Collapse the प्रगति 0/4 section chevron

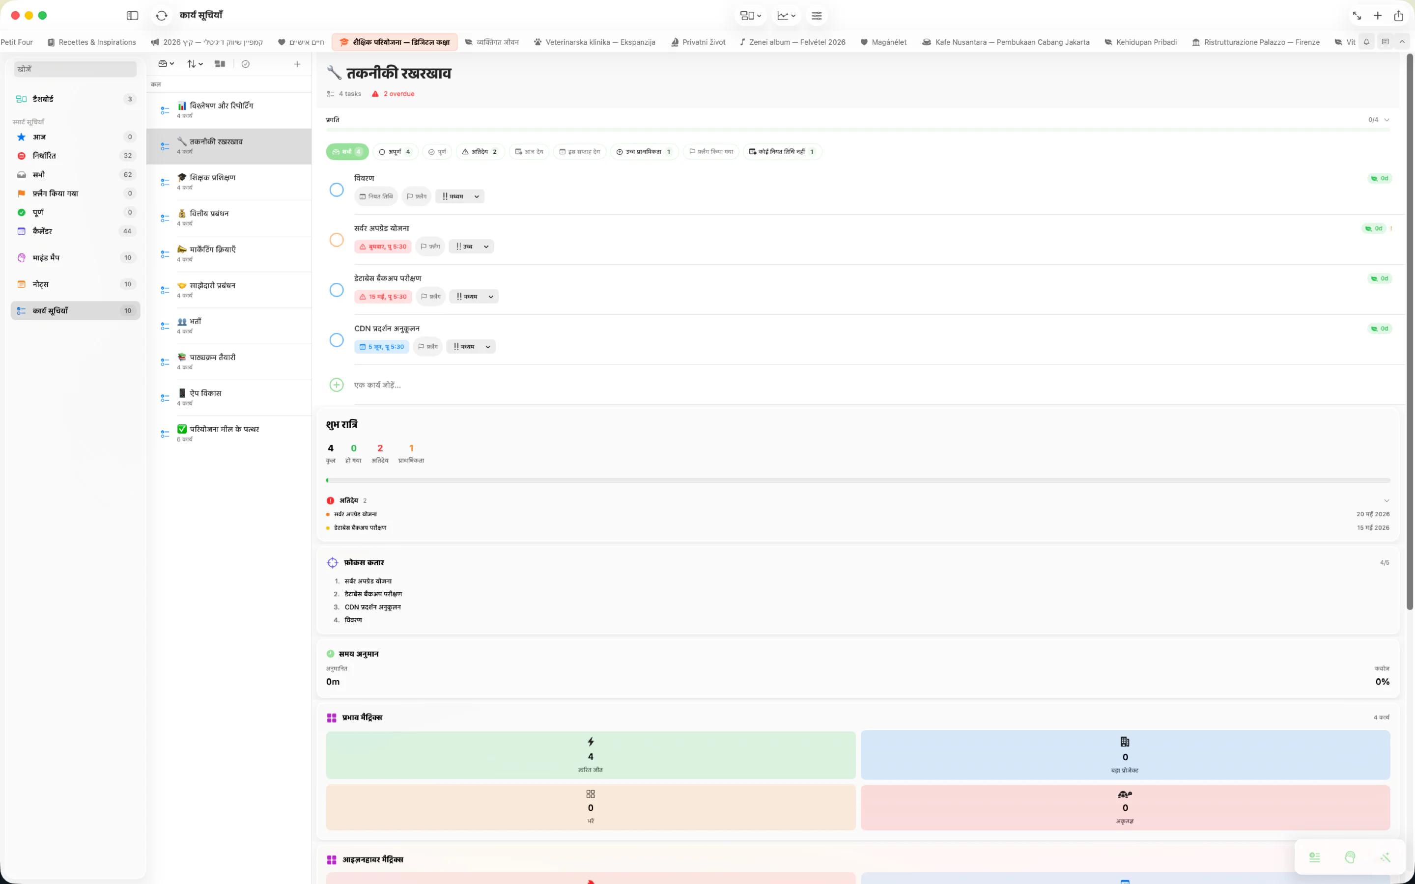[x=1387, y=120]
